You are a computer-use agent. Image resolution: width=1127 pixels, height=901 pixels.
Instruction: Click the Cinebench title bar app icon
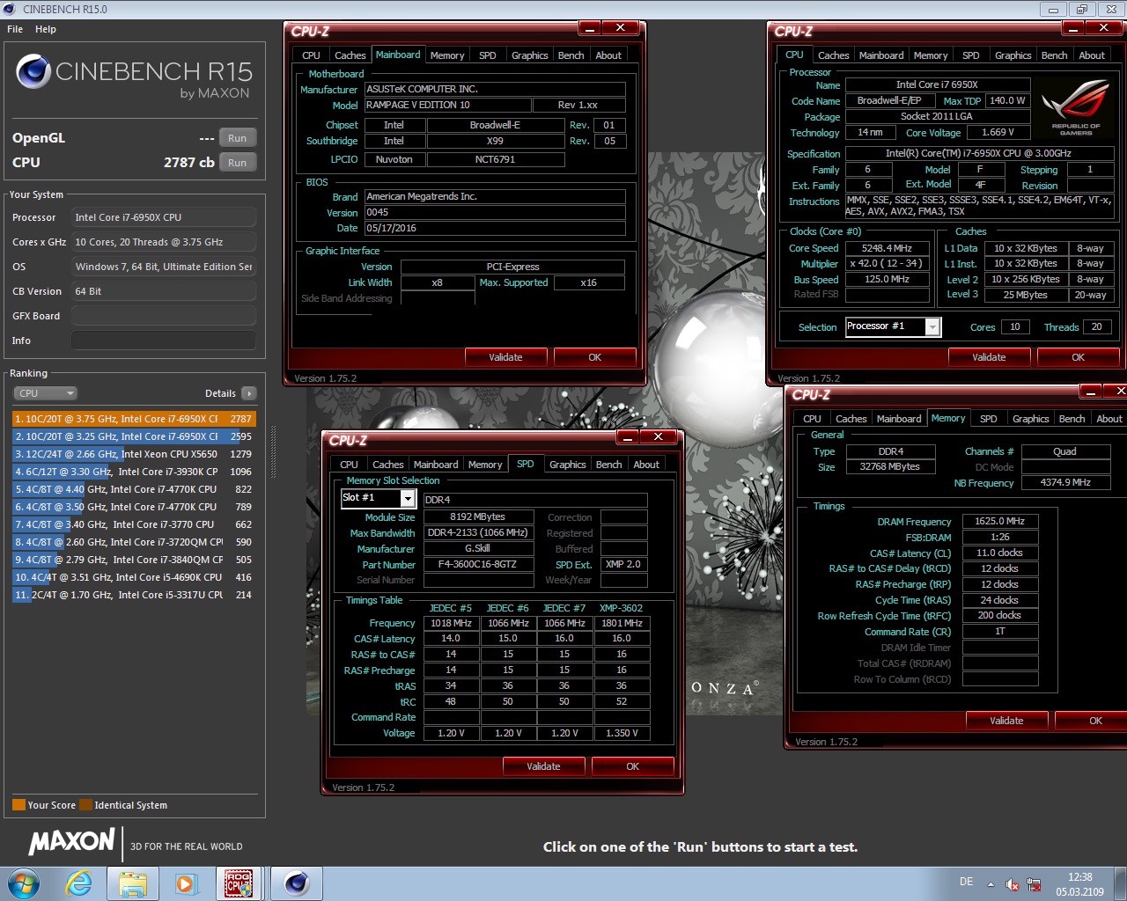click(10, 9)
